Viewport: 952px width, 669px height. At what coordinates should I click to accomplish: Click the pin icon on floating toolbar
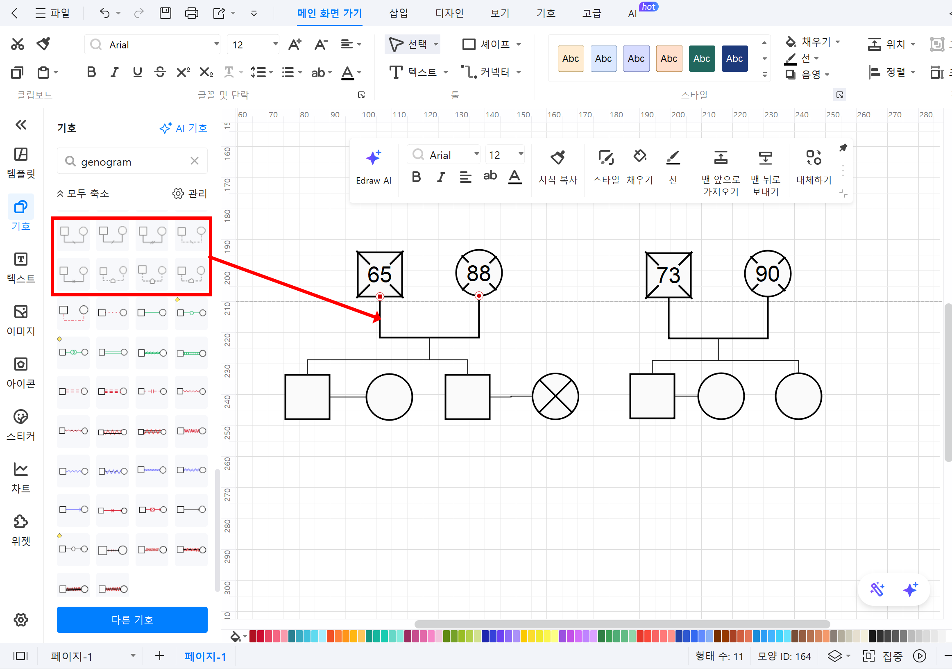pos(843,148)
